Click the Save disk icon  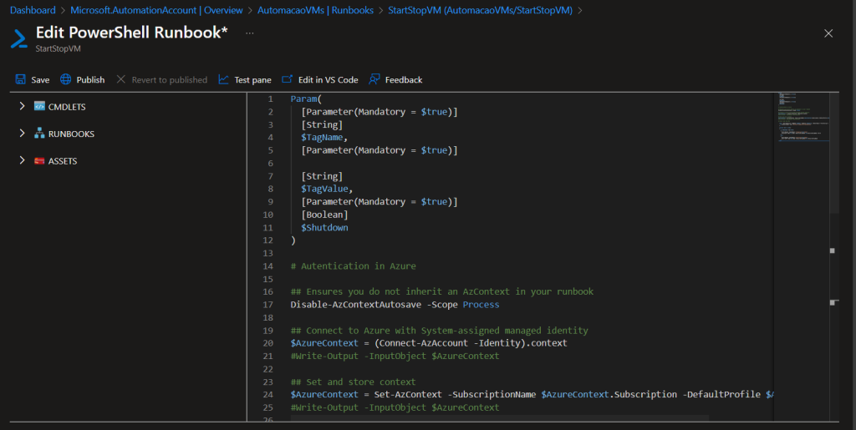[x=20, y=79]
